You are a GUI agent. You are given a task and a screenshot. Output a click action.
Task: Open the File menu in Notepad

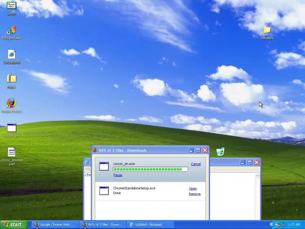pyautogui.click(x=88, y=169)
